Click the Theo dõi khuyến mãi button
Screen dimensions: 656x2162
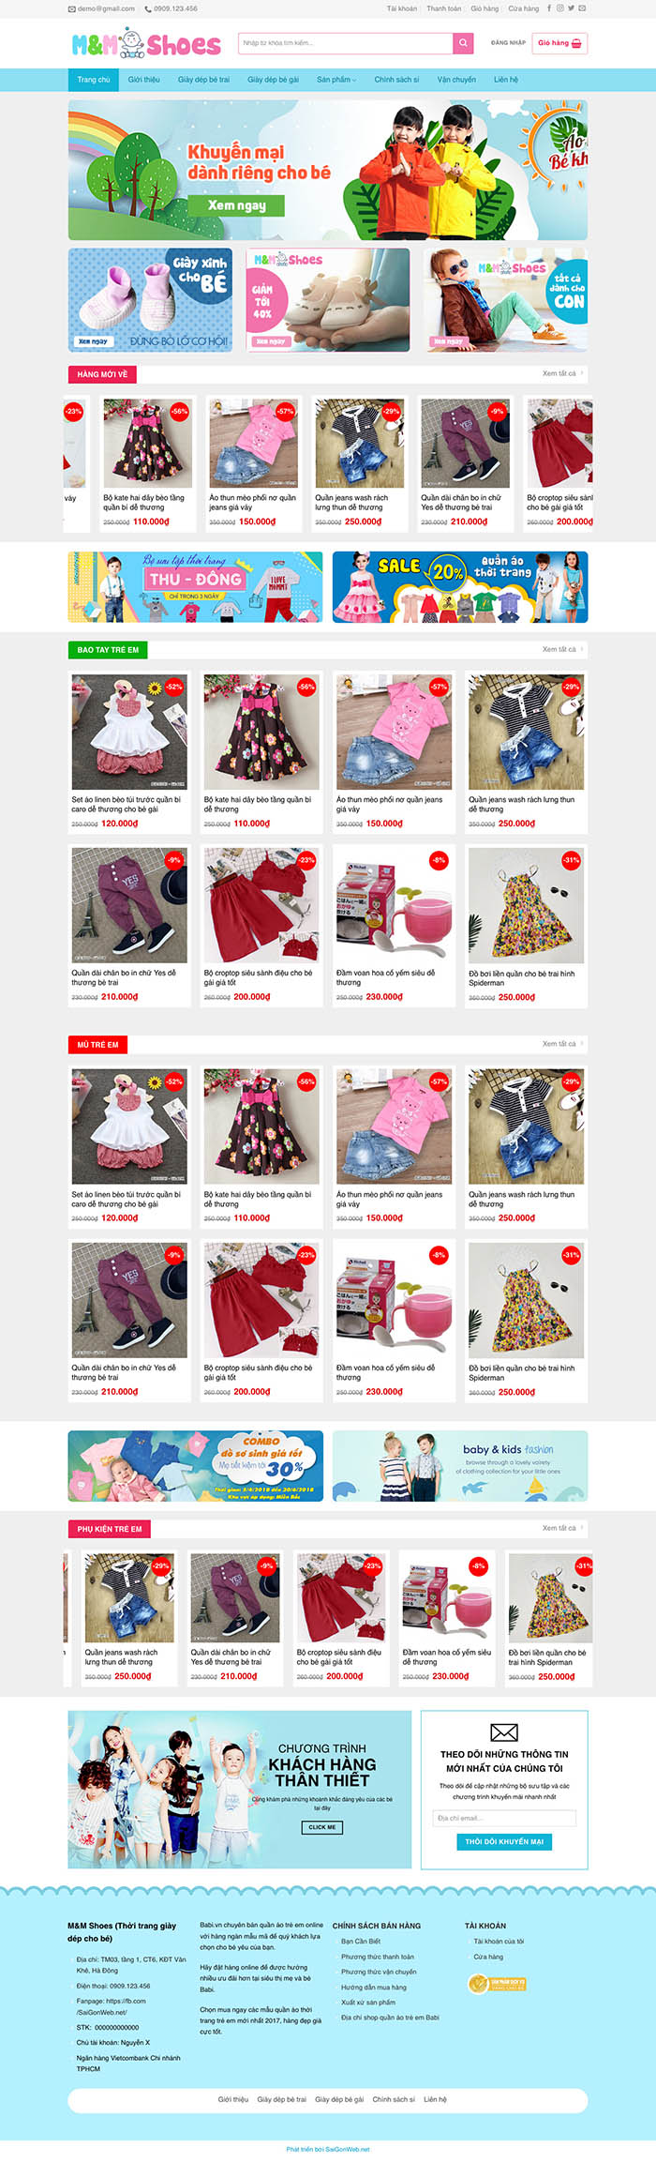(x=504, y=1841)
